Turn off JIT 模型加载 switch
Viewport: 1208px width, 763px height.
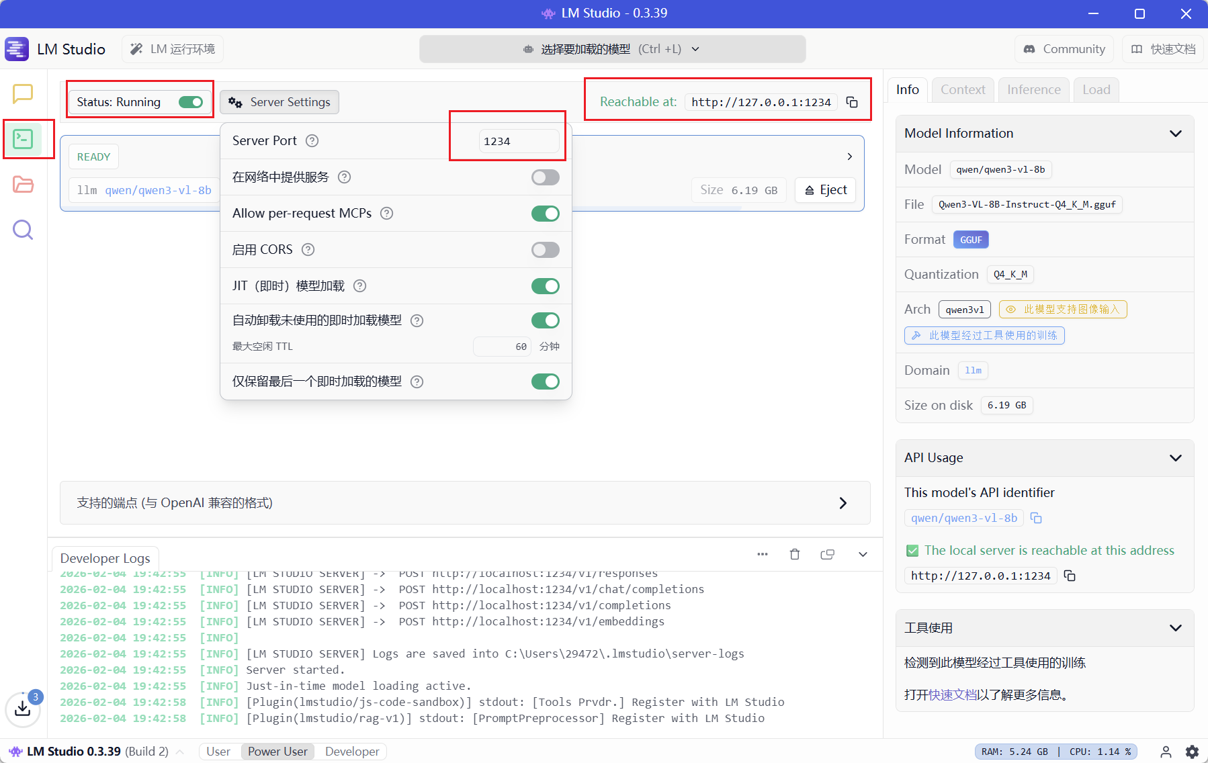click(x=546, y=286)
